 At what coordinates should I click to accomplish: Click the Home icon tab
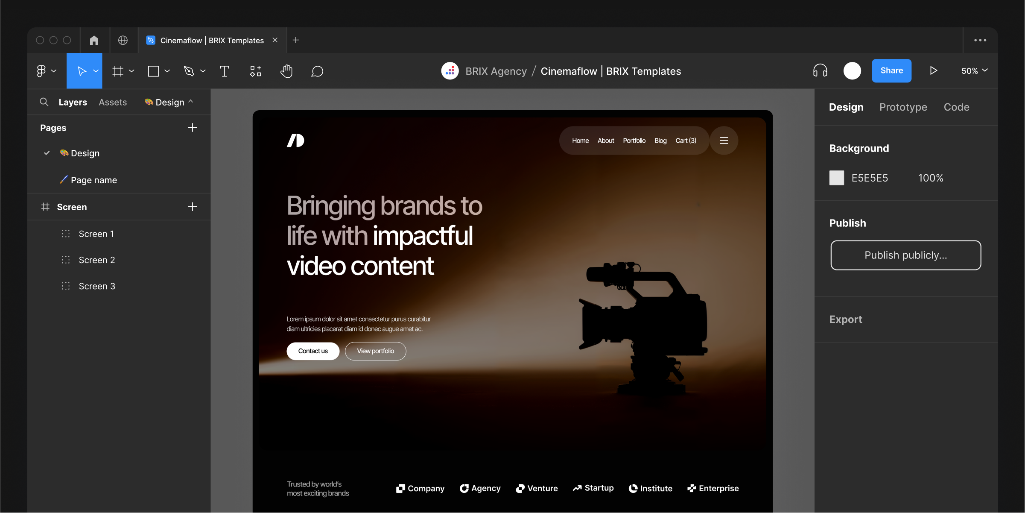94,40
